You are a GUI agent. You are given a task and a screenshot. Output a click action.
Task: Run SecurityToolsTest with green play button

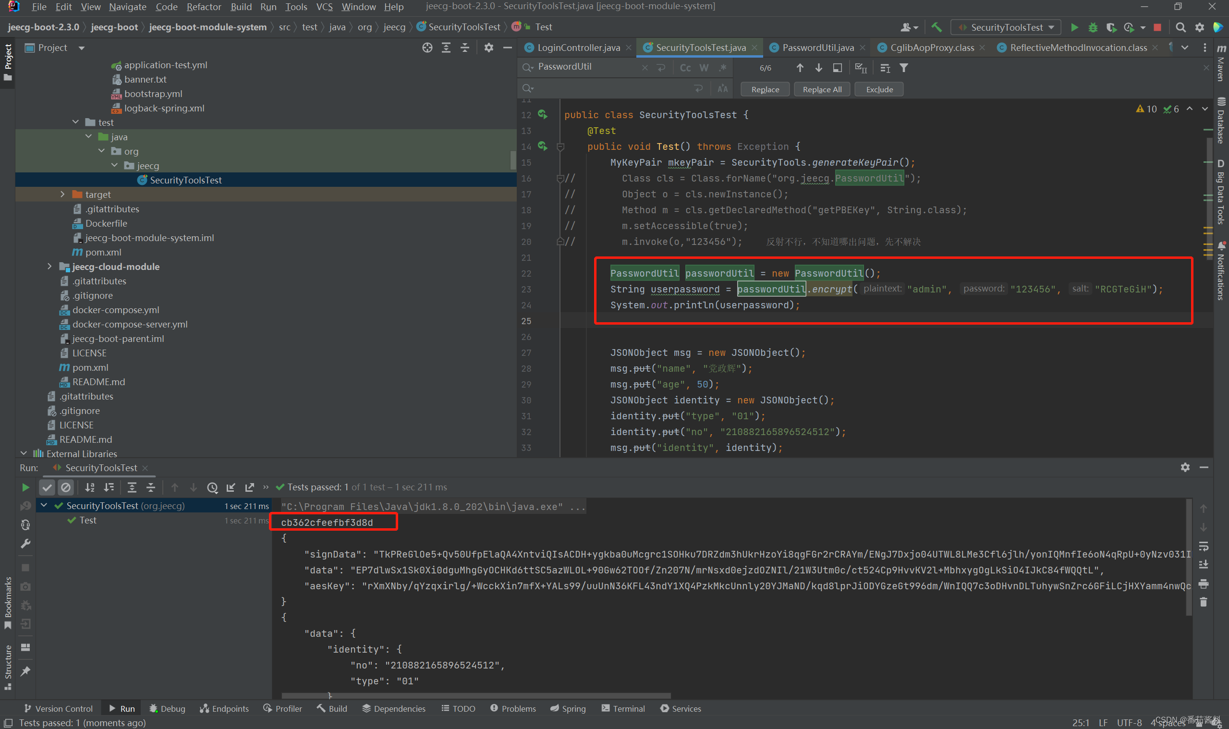click(x=1074, y=27)
